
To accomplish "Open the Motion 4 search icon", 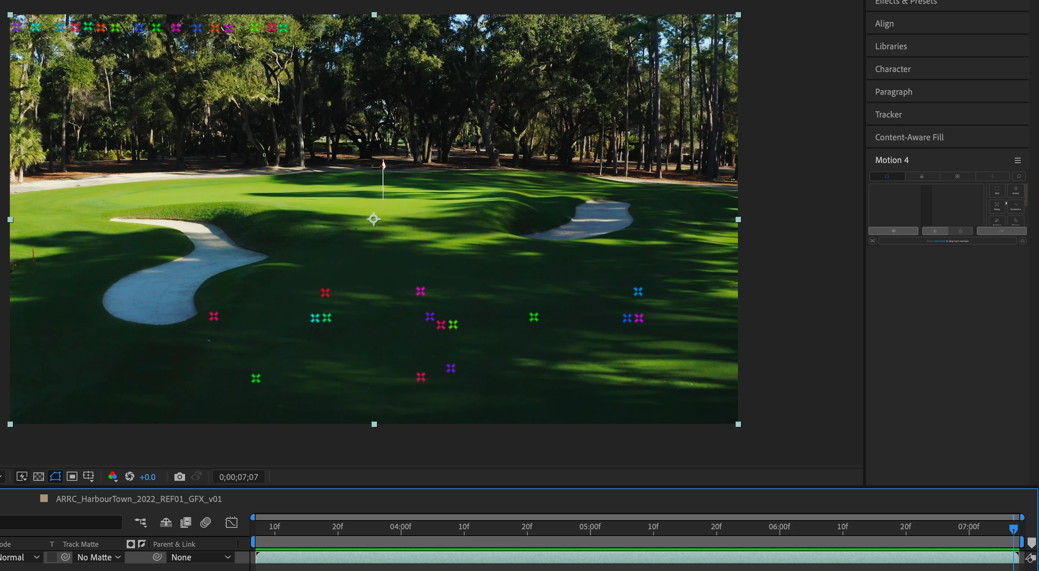I will pos(1019,176).
